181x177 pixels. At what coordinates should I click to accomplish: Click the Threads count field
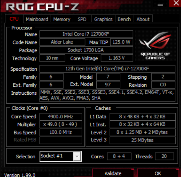(x=164, y=156)
